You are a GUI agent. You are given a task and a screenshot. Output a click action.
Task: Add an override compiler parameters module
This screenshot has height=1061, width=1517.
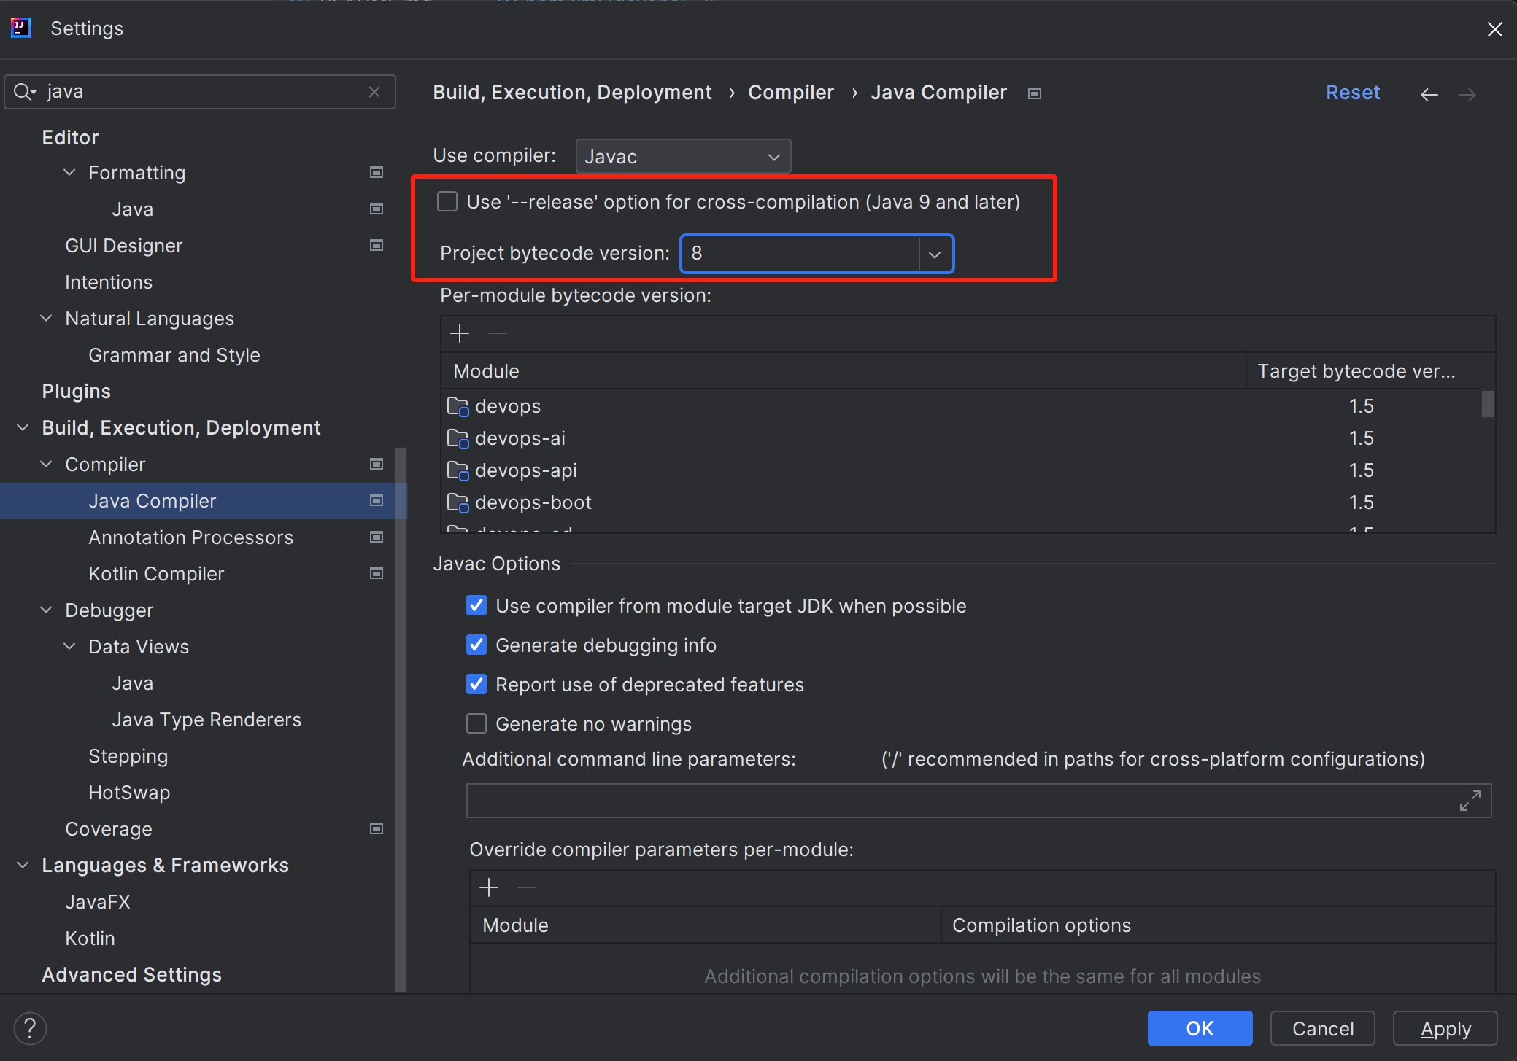pos(489,887)
